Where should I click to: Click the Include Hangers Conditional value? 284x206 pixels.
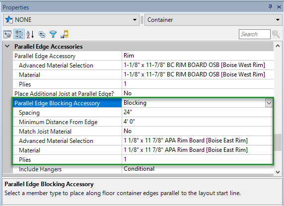pos(139,169)
